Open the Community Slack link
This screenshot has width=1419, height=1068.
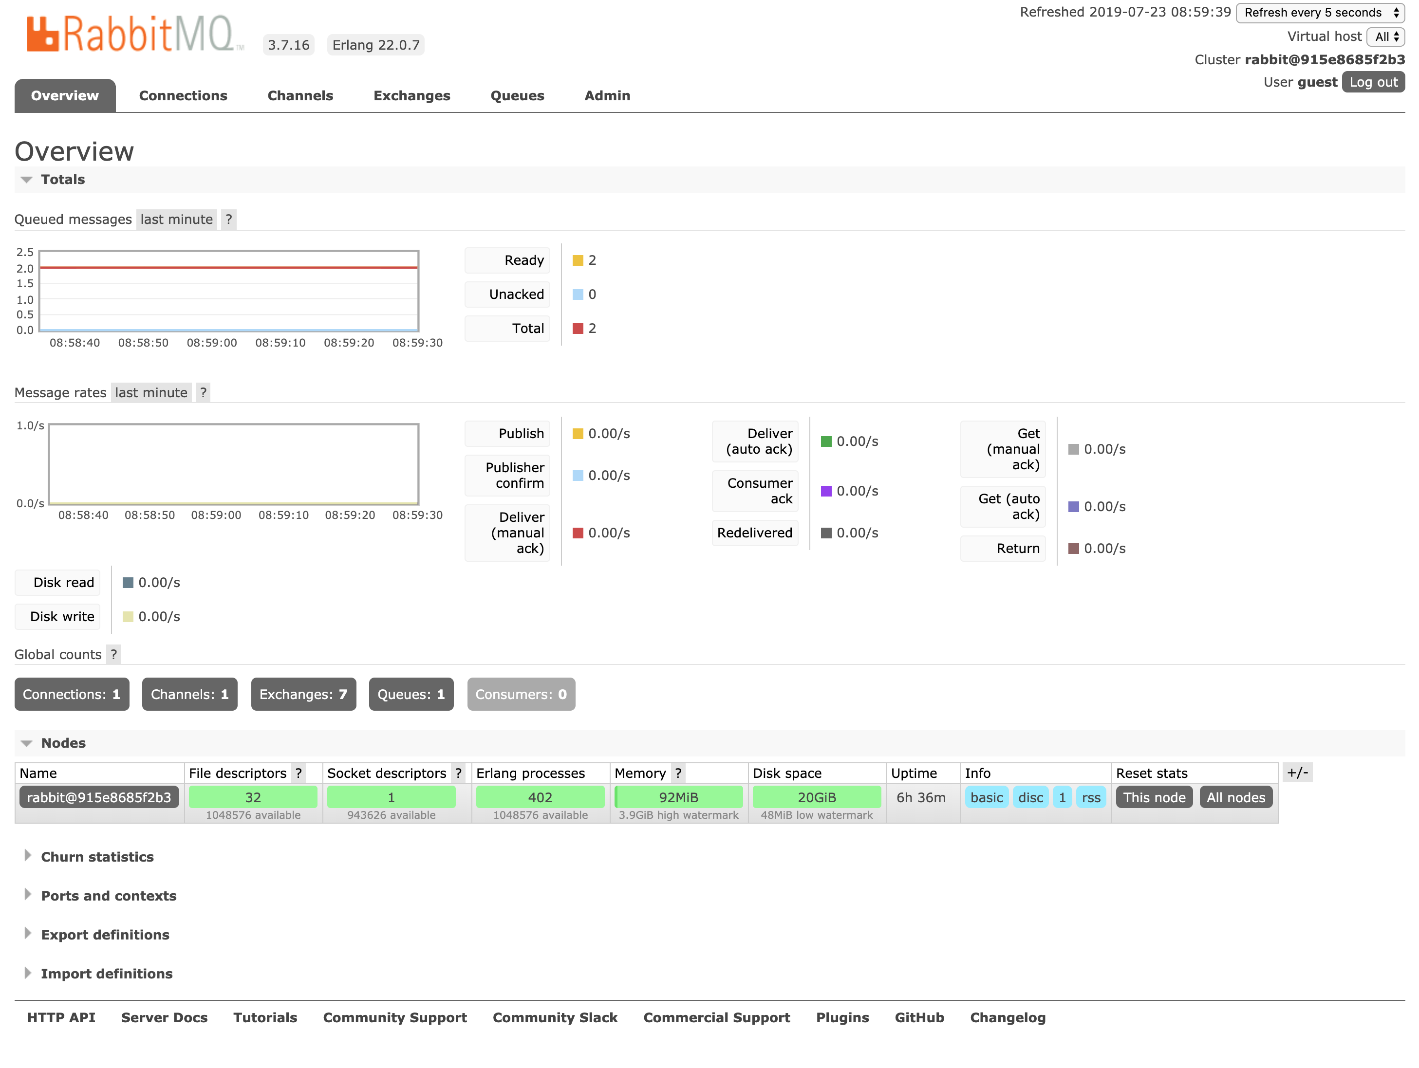555,1017
